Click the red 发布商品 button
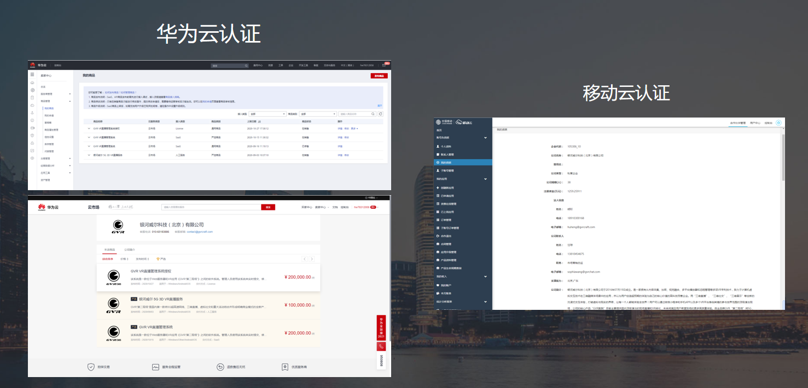808x388 pixels. 379,76
